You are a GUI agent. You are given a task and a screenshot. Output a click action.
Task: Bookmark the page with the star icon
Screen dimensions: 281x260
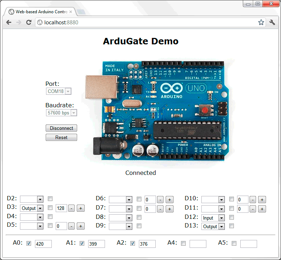coord(261,23)
